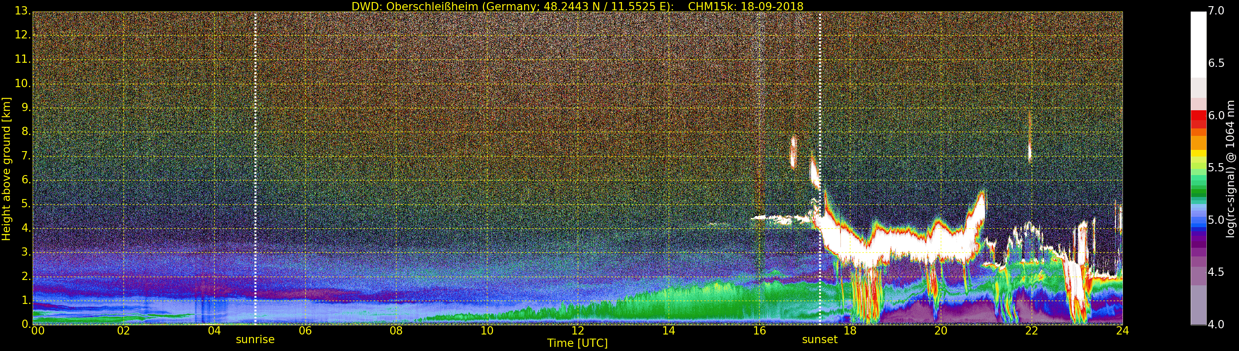Image resolution: width=1239 pixels, height=351 pixels.
Task: Click the '4.5' colorbar tick value
Action: pos(1216,272)
